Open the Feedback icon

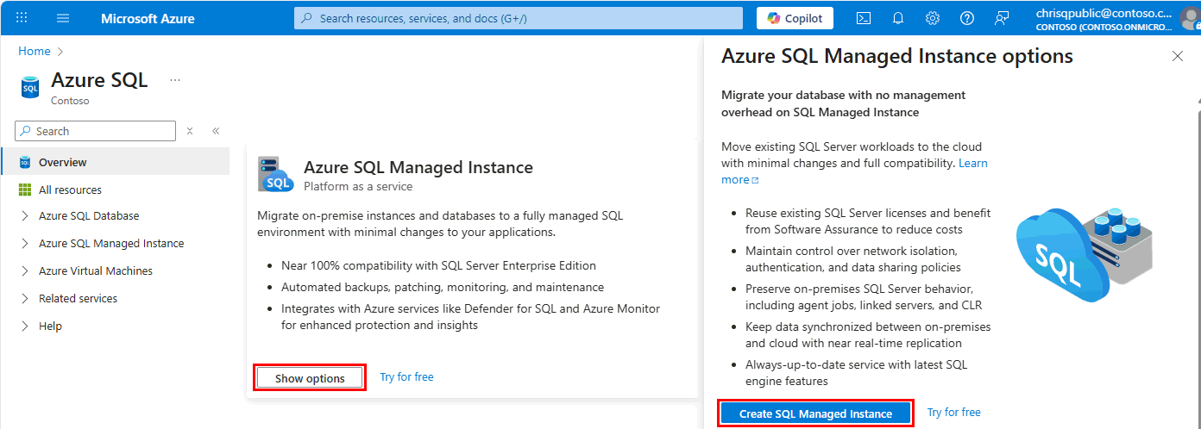pos(1001,18)
